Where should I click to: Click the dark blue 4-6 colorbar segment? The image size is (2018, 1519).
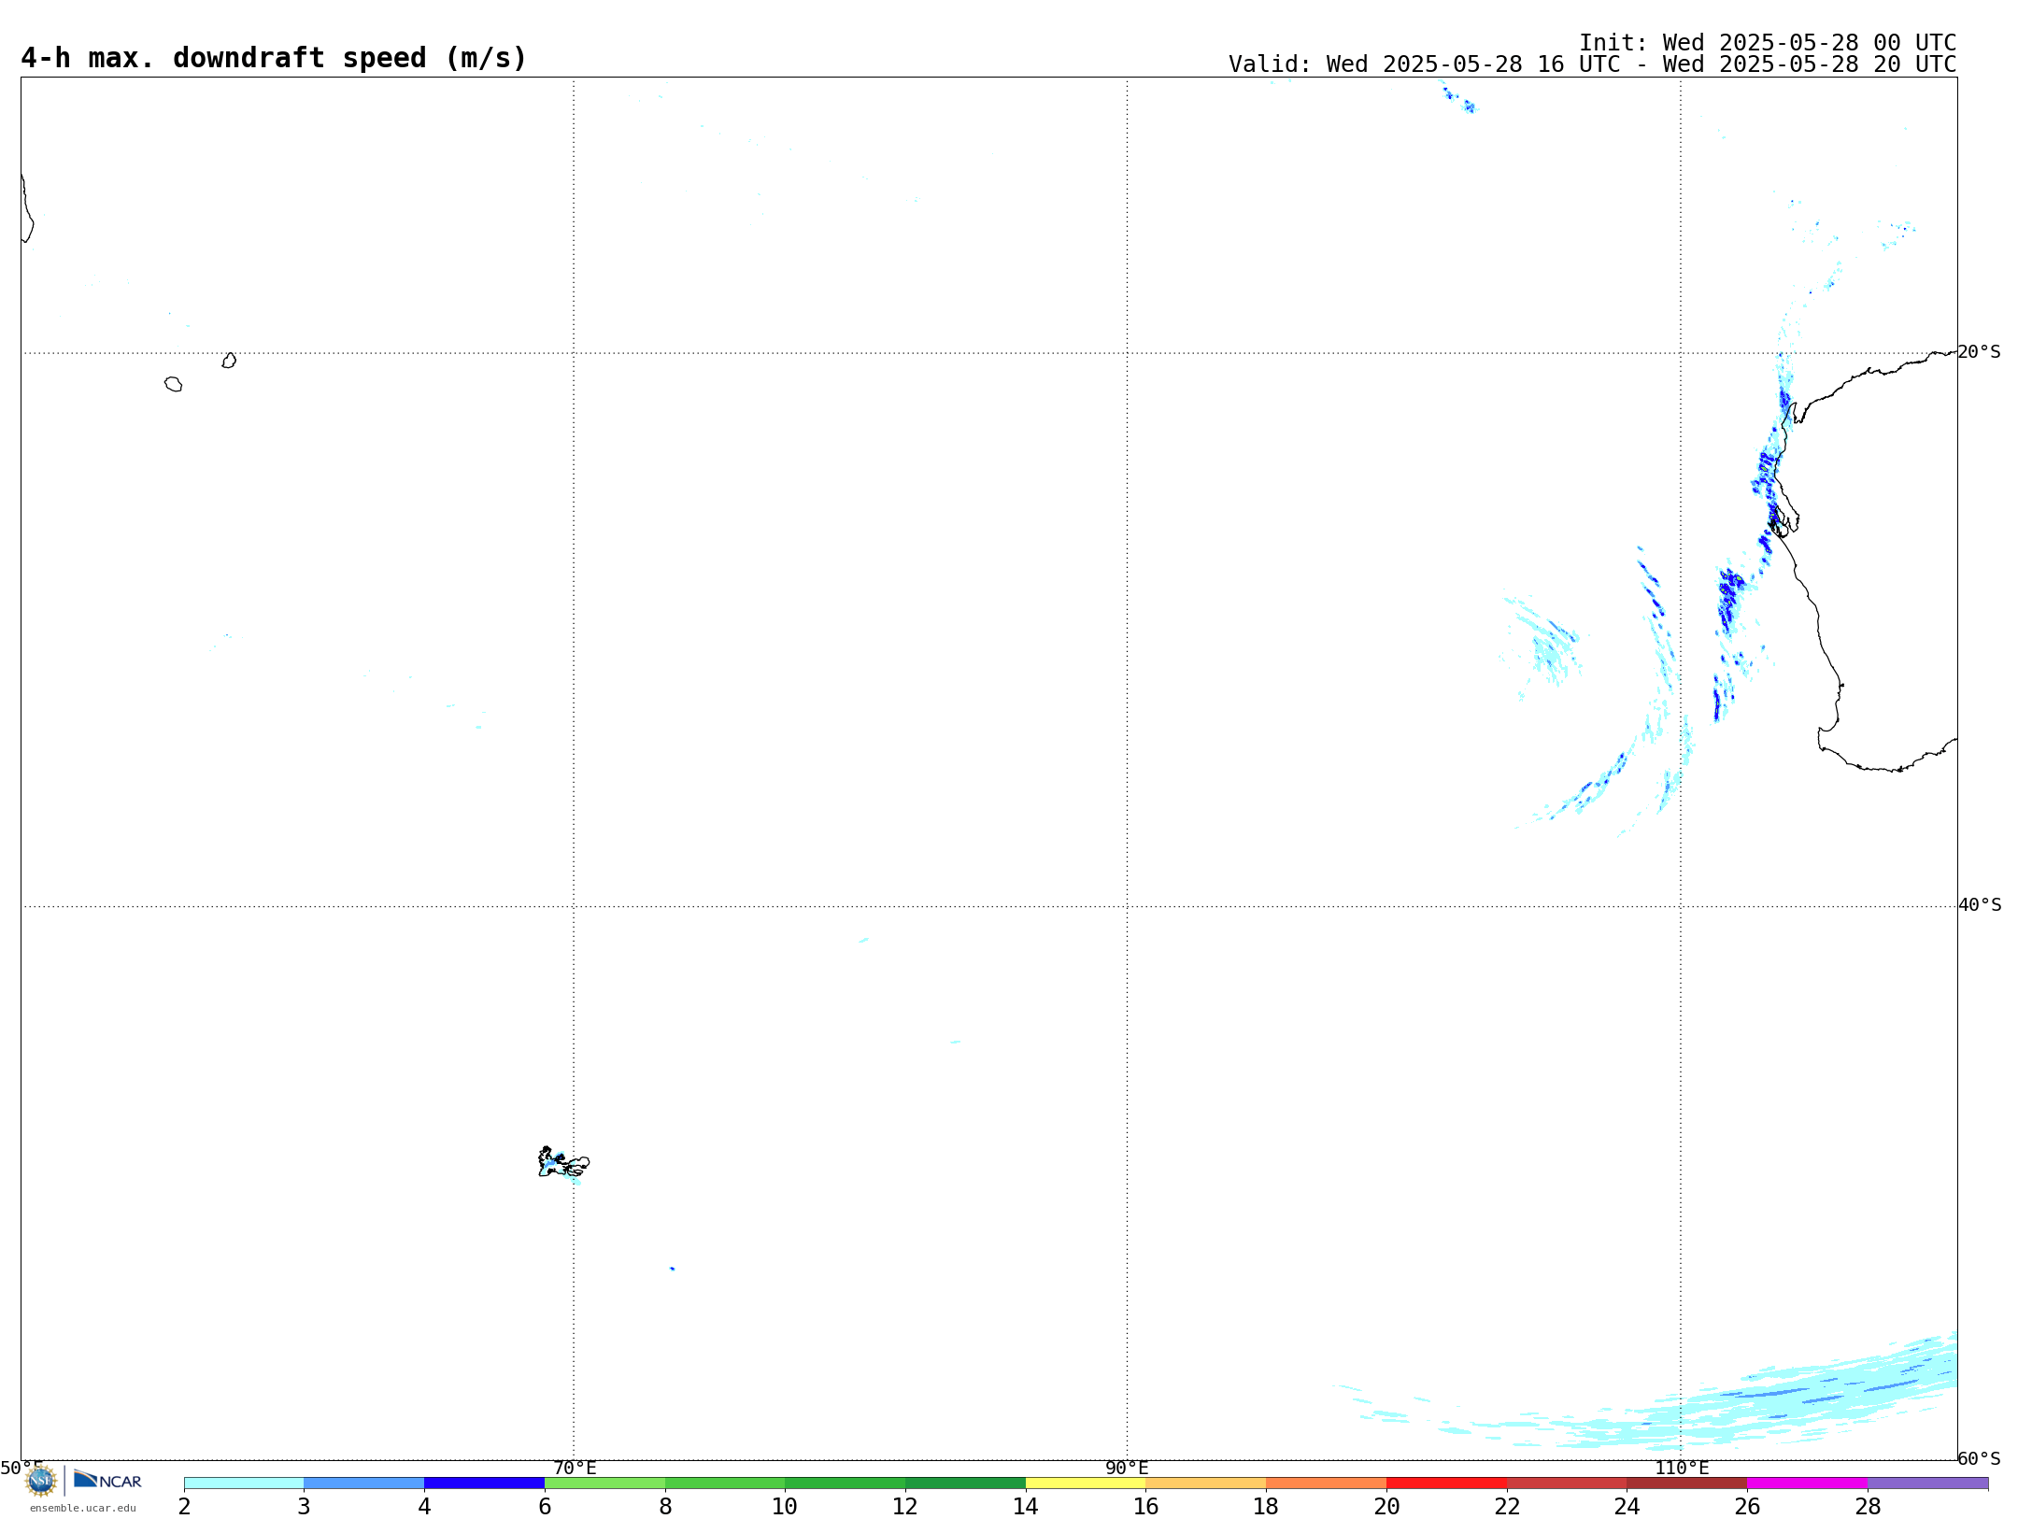[x=484, y=1484]
